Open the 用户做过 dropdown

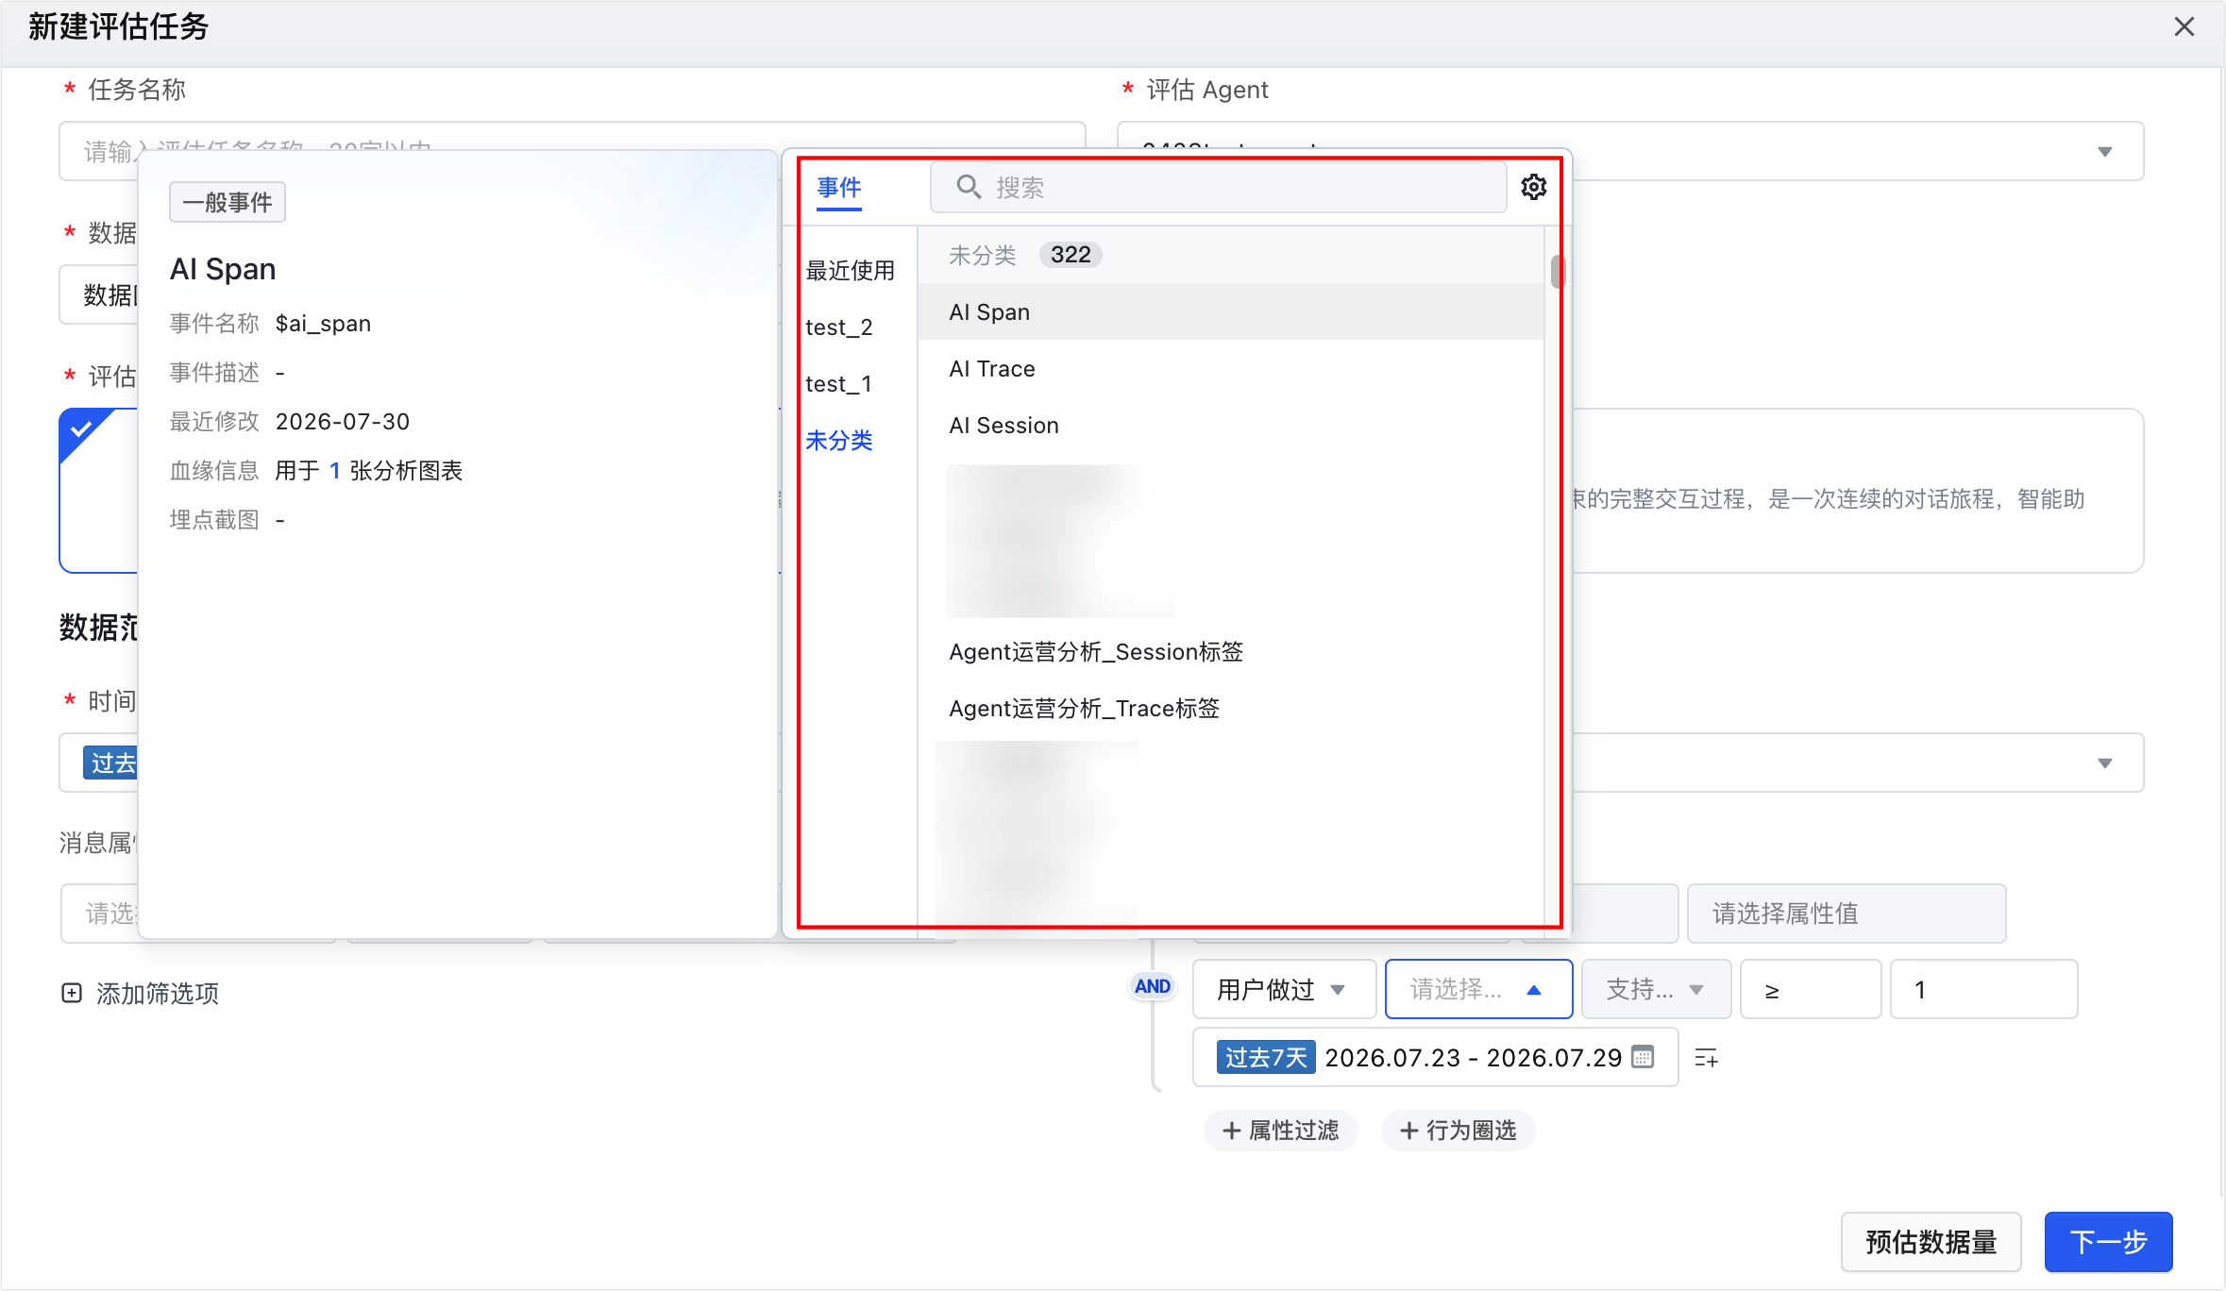click(1284, 989)
